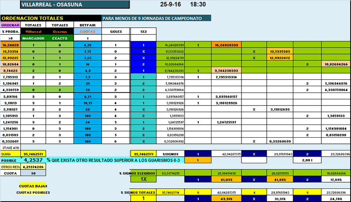
Task: Select probability cell 12,99225
Action: [10, 58]
